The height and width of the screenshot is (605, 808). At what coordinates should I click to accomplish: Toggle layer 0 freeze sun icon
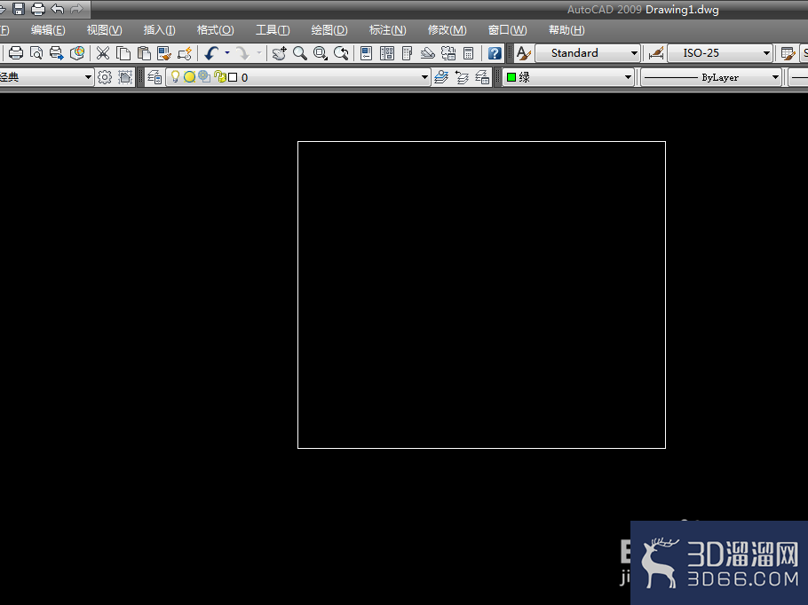pyautogui.click(x=190, y=77)
